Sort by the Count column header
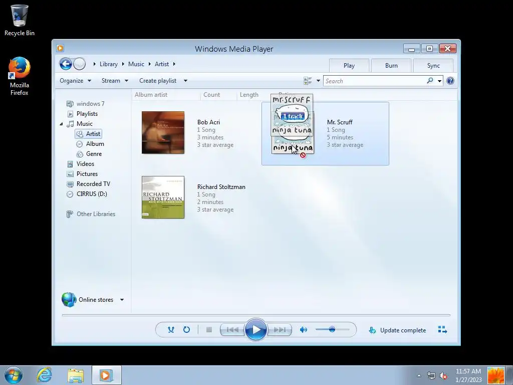513x385 pixels. pos(212,95)
